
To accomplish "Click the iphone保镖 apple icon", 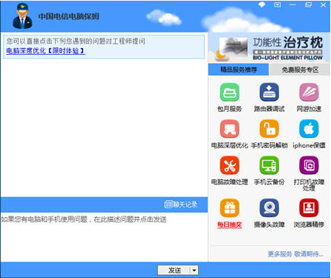I will pyautogui.click(x=309, y=129).
